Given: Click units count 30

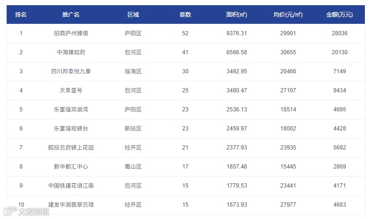Looking at the screenshot, I should coord(185,71).
